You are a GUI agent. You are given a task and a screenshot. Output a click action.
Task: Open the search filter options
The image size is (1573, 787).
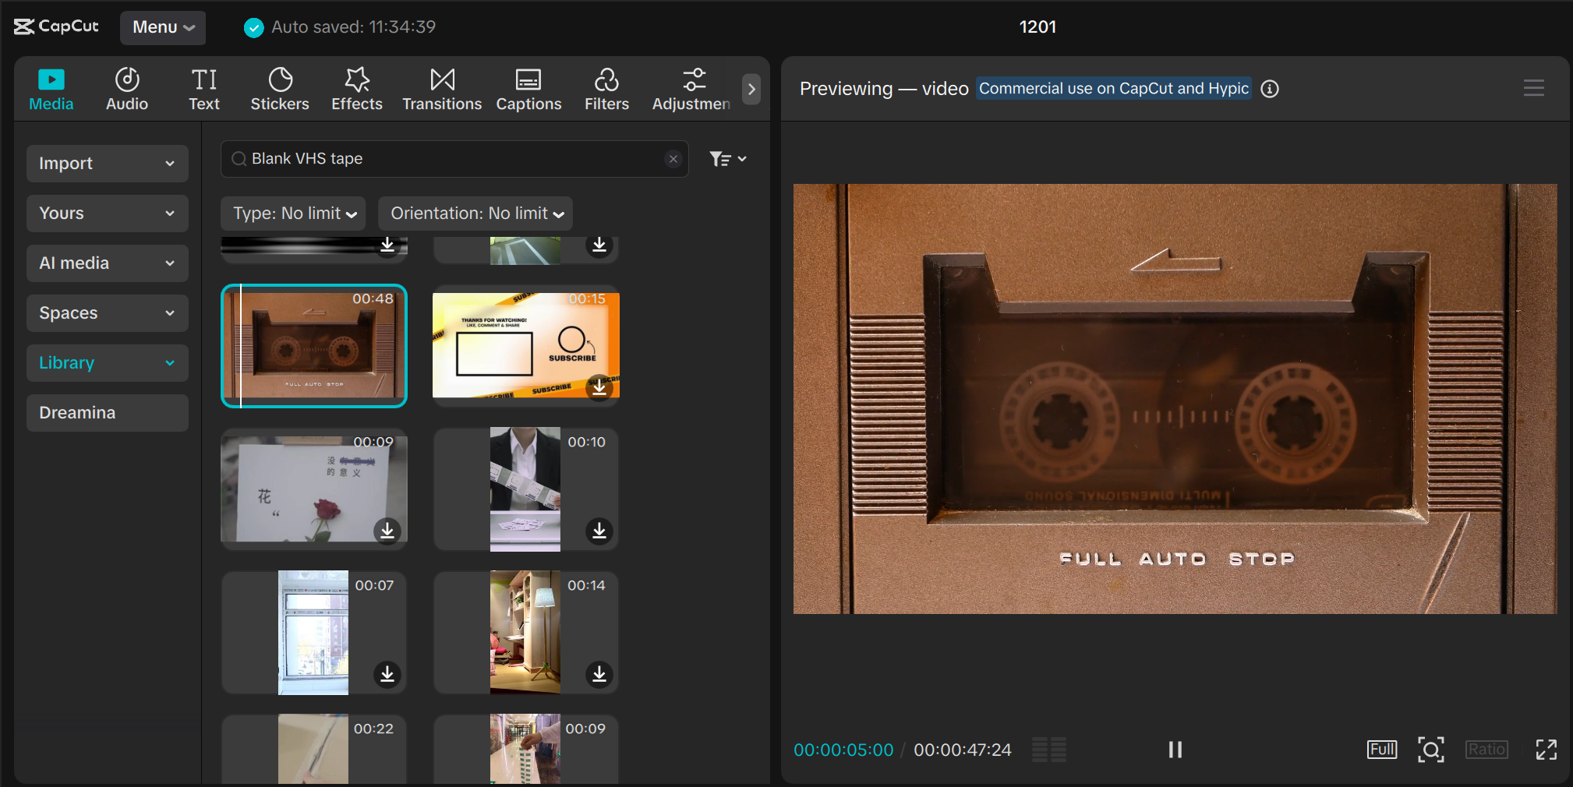coord(726,158)
